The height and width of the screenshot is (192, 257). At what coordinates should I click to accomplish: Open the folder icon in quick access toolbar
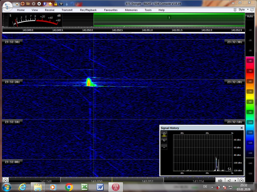click(x=28, y=3)
